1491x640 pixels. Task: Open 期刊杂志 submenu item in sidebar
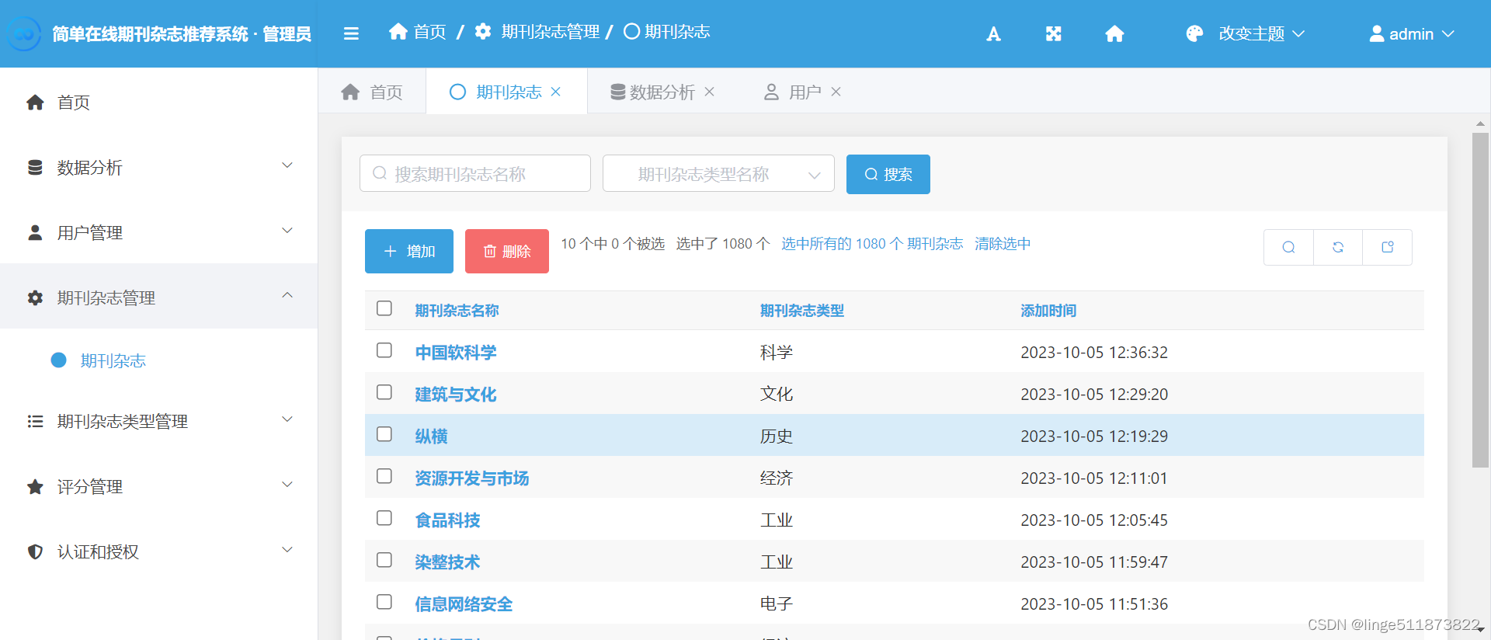click(x=113, y=360)
